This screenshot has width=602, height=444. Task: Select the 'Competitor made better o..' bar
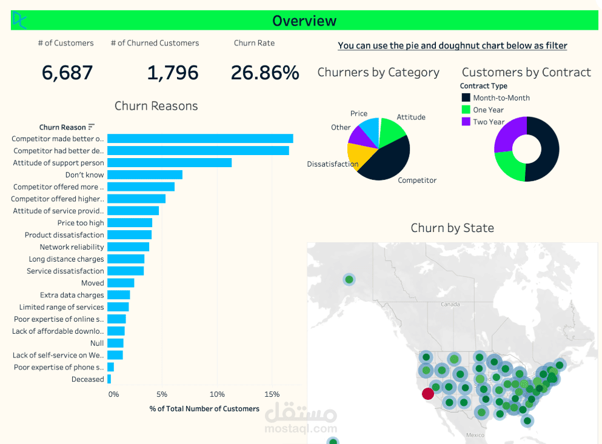200,139
